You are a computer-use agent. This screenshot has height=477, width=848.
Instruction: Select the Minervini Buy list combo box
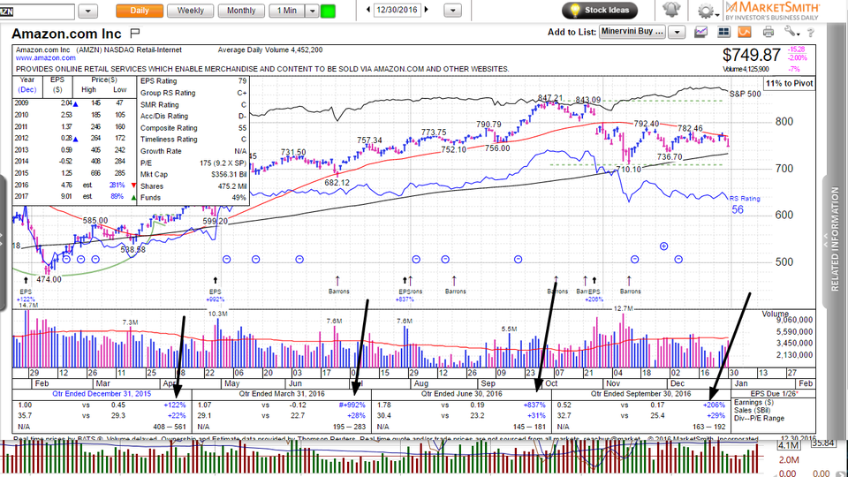(632, 32)
